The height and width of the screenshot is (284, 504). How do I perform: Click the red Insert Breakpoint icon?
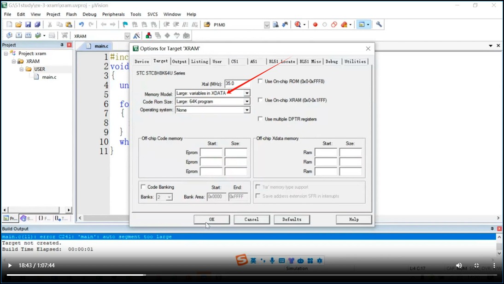coord(315,24)
